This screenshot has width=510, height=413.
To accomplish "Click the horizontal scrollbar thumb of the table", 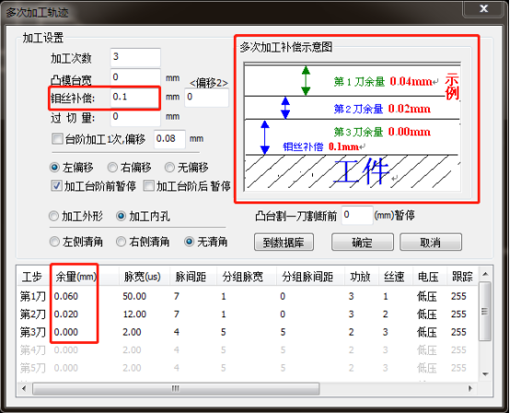I will [x=176, y=388].
